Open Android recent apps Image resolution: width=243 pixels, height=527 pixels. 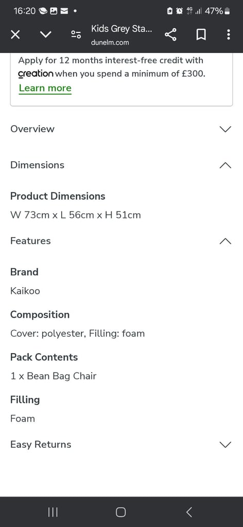click(x=53, y=512)
